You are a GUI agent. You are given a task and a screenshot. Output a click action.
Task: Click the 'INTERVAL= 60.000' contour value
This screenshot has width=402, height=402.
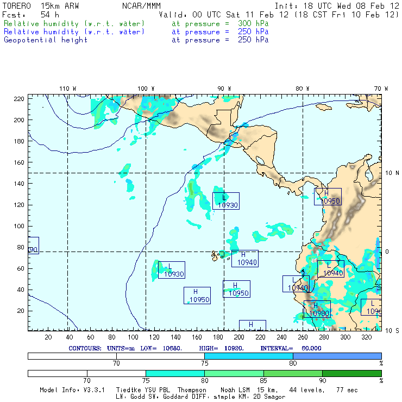point(291,348)
